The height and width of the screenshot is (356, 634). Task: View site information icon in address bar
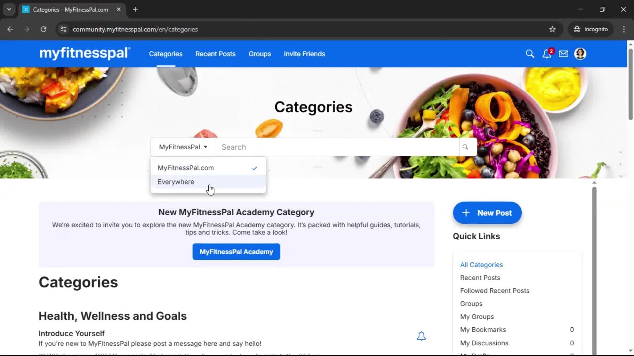coord(63,29)
